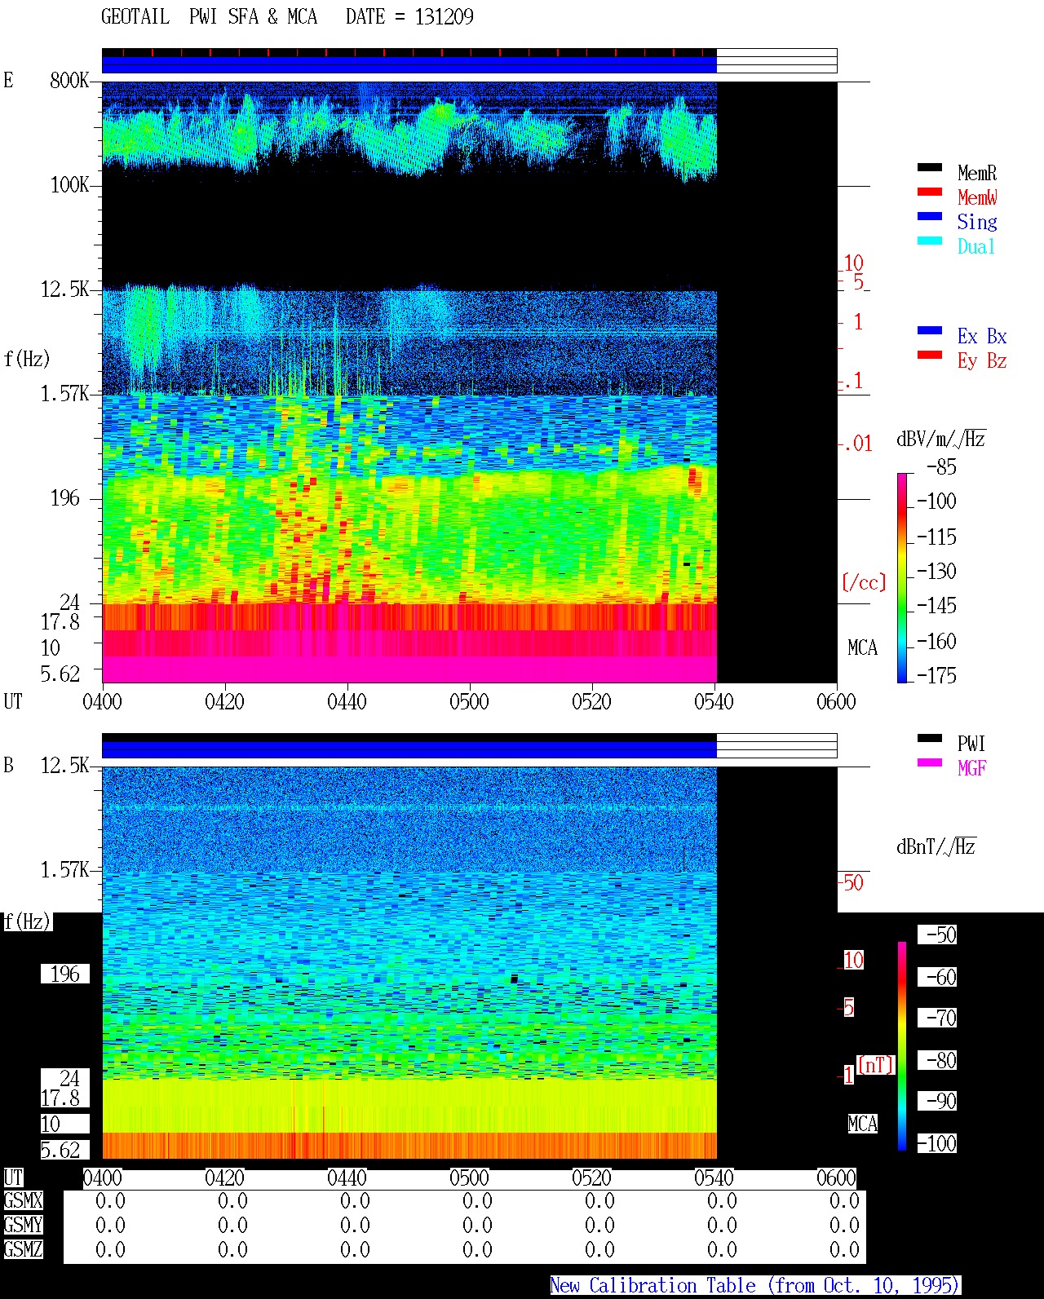Viewport: 1044px width, 1299px height.
Task: Click the MemW legend label
Action: (x=977, y=197)
